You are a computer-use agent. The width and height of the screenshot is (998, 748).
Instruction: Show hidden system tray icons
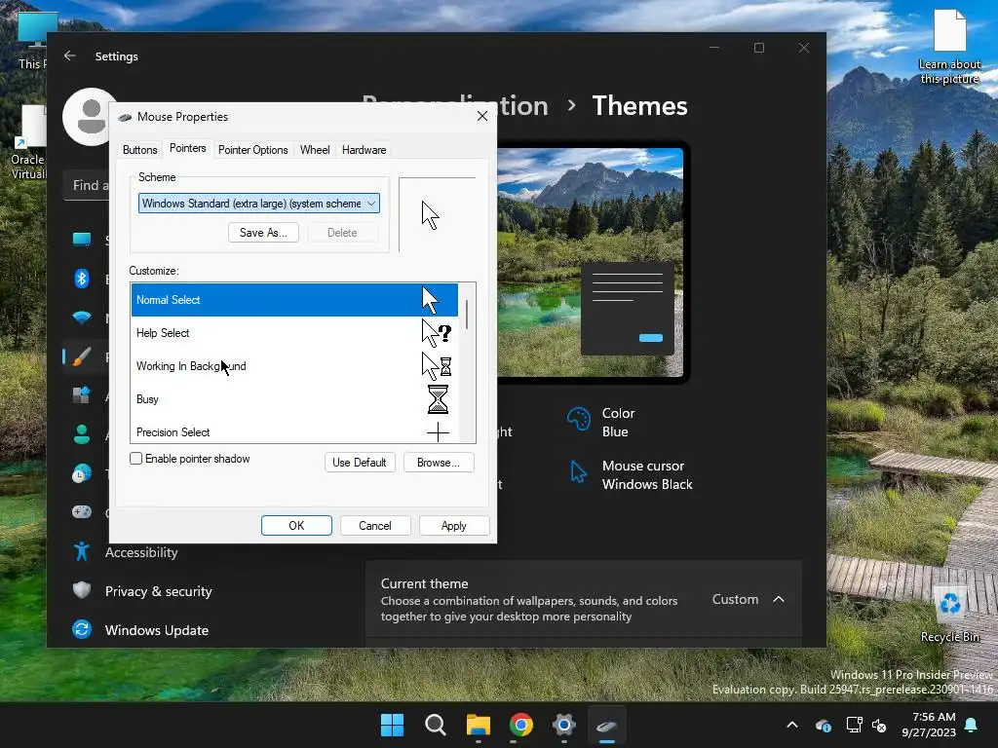pyautogui.click(x=792, y=725)
